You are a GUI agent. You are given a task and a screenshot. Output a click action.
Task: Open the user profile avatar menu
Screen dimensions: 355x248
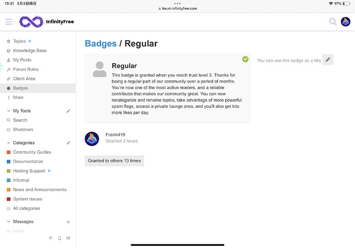click(346, 22)
